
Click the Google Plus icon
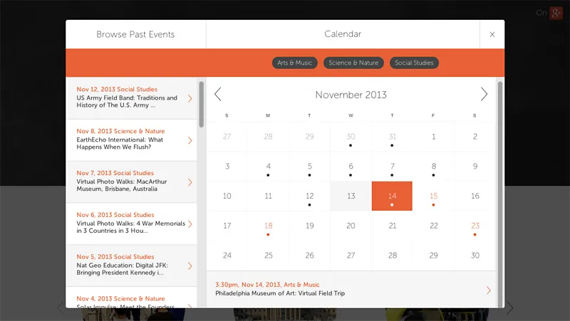[x=556, y=13]
